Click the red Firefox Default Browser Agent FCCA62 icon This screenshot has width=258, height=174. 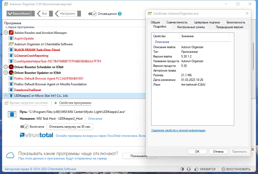[11, 79]
